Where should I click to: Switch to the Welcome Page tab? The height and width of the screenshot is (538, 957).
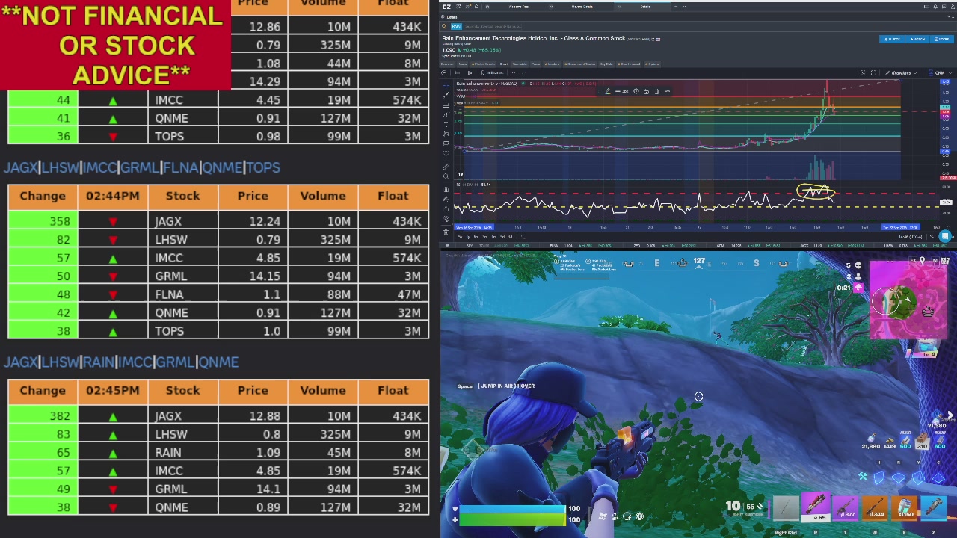[x=519, y=7]
